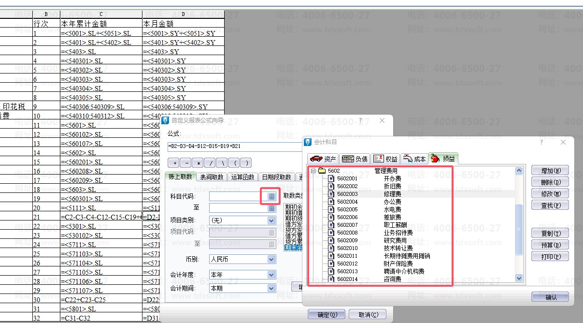Click the help question mark in 会计科目 dialog
Image resolution: width=583 pixels, height=323 pixels.
click(541, 142)
